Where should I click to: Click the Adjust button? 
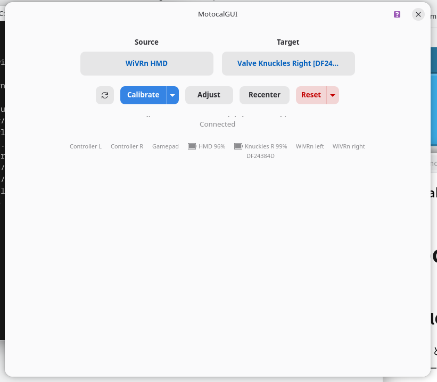click(209, 95)
